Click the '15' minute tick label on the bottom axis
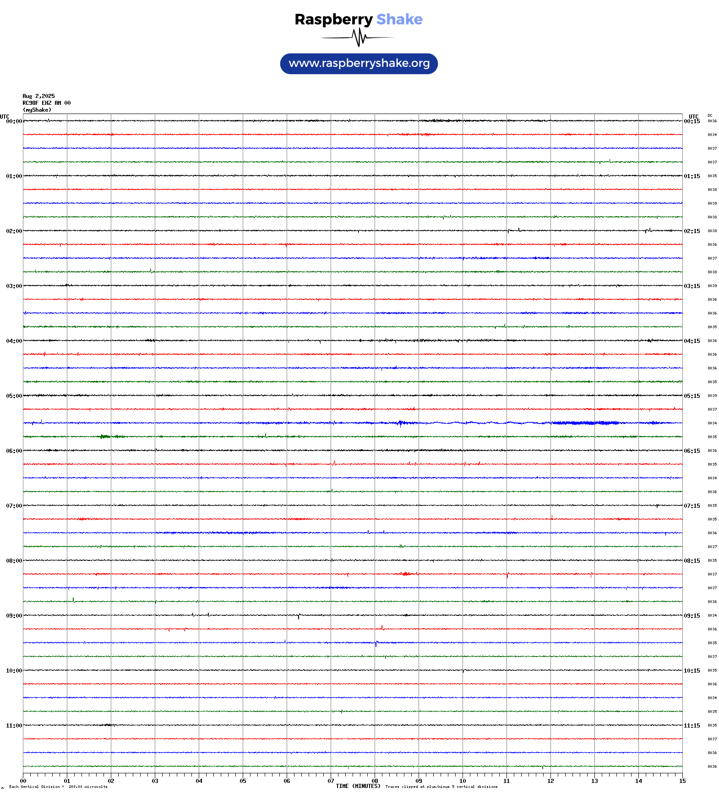 [682, 781]
